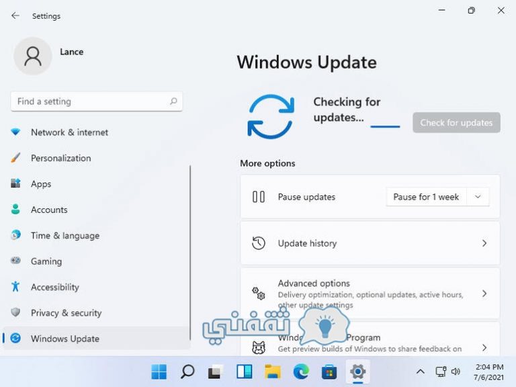516x387 pixels.
Task: Click the Accounts person icon
Action: click(x=15, y=209)
